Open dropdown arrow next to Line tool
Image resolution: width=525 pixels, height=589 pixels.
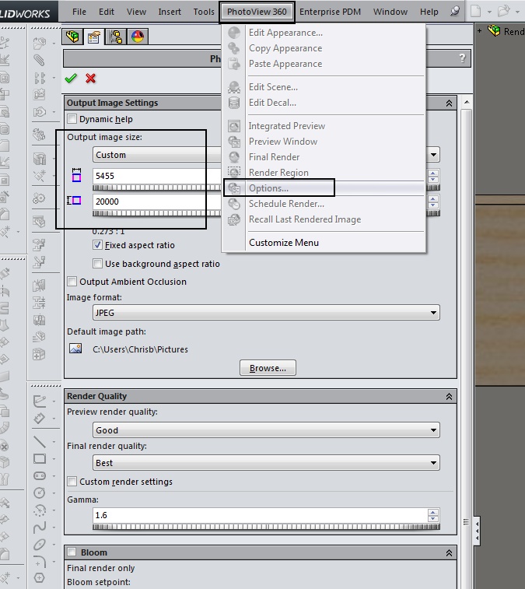[54, 442]
